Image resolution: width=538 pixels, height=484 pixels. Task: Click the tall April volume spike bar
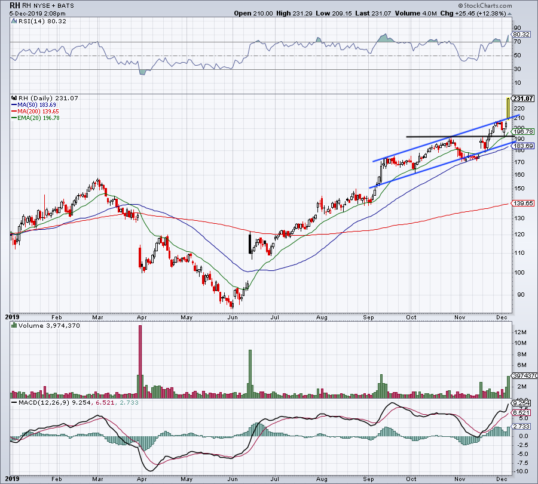(140, 362)
